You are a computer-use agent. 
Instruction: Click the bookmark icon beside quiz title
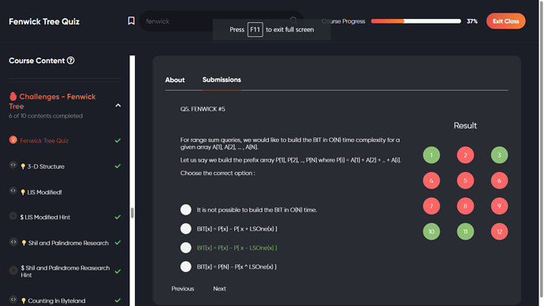click(131, 21)
